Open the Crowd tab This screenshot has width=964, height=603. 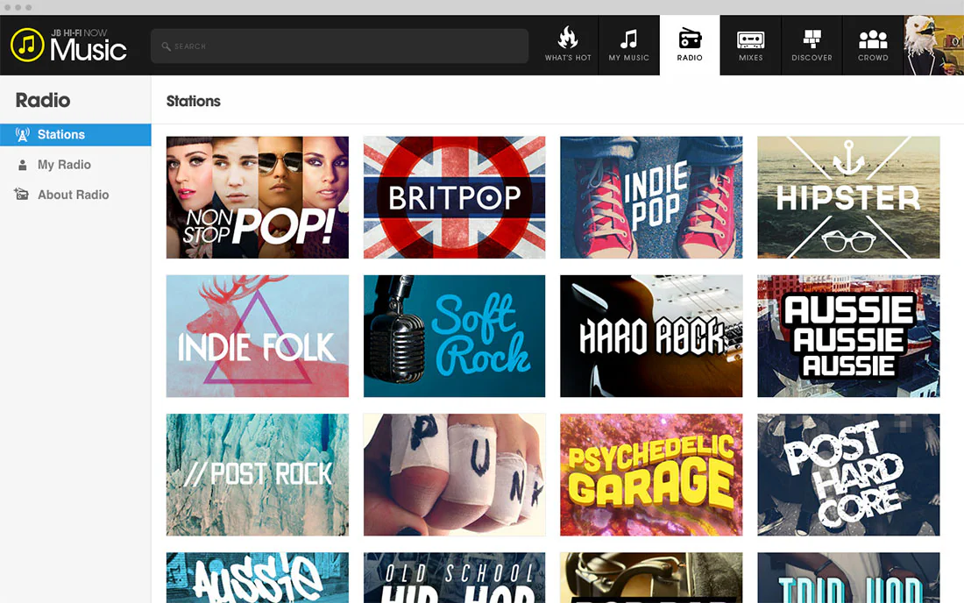pos(873,45)
